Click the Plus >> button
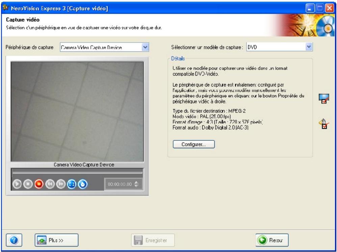 56,240
